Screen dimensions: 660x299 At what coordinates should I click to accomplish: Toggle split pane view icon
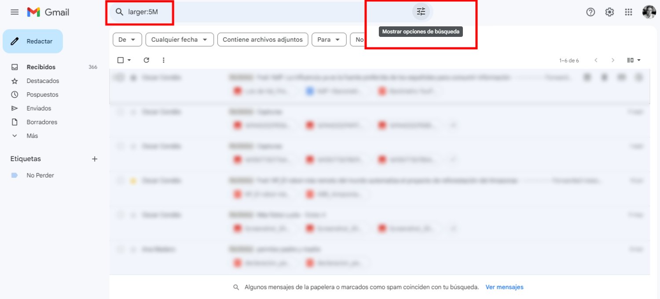click(630, 60)
